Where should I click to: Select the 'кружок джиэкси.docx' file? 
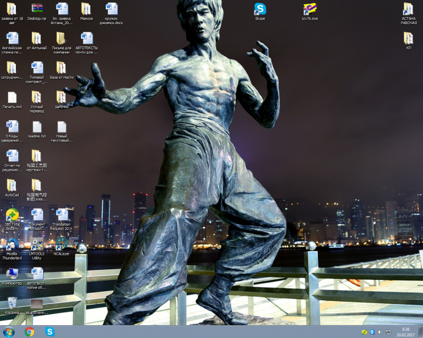point(111,13)
